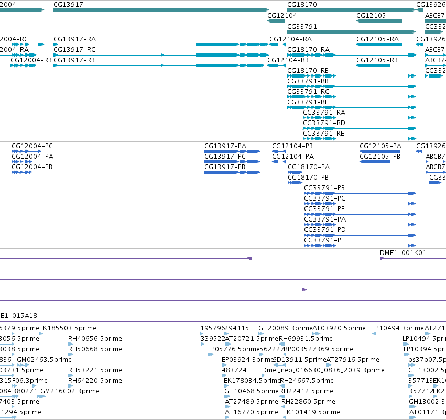Image resolution: width=446 pixels, height=420 pixels.
Task: Select the CG33791-RA transcript label
Action: [324, 112]
